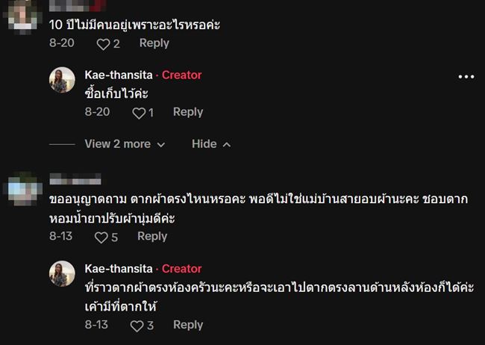485x345 pixels.
Task: Reply to the 8-13 laundry question comment
Action: (x=152, y=237)
